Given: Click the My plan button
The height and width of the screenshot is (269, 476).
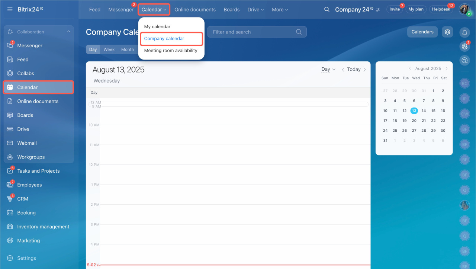Looking at the screenshot, I should click(416, 9).
